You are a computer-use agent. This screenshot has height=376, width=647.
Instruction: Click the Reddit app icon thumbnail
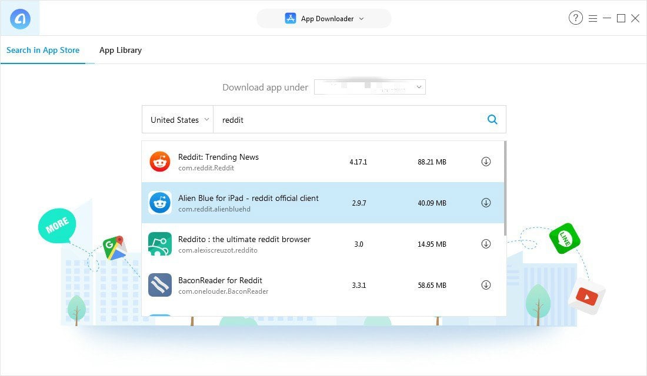(x=159, y=162)
